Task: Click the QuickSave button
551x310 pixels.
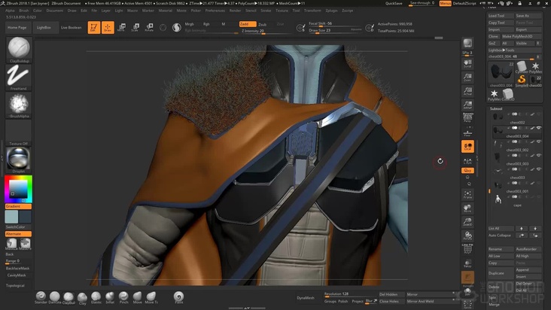Action: tap(394, 3)
